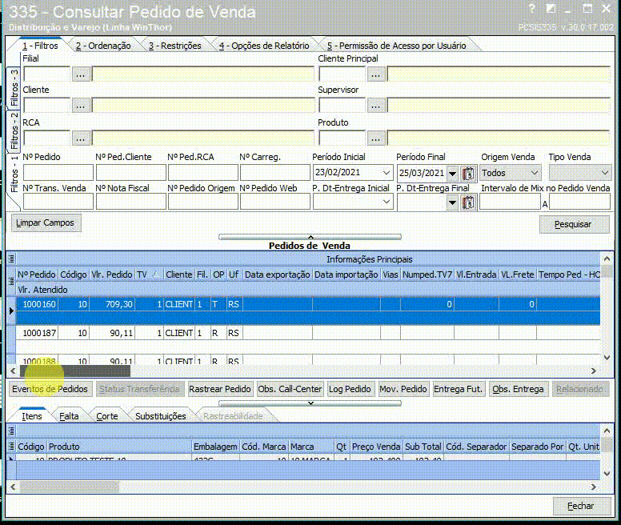621x525 pixels.
Task: Open grid options icon beside Informações Principais
Action: (x=11, y=259)
